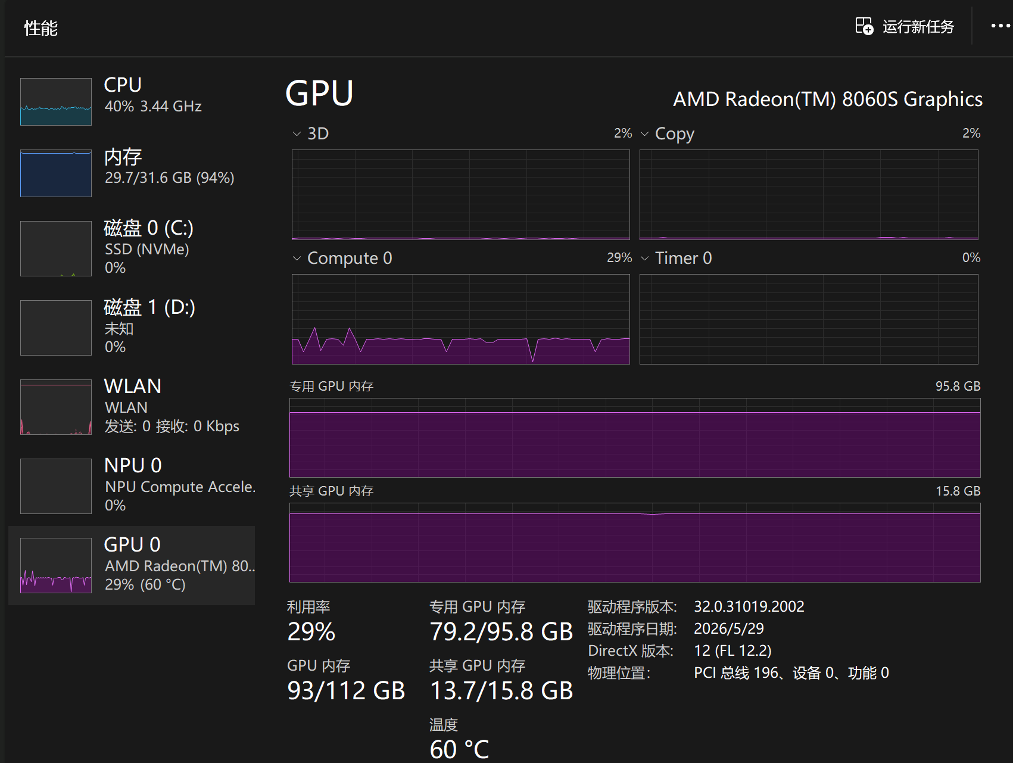1013x763 pixels.
Task: Click the 15.8 GB shared memory maximum label
Action: [958, 491]
